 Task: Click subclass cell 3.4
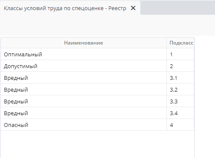pyautogui.click(x=180, y=113)
